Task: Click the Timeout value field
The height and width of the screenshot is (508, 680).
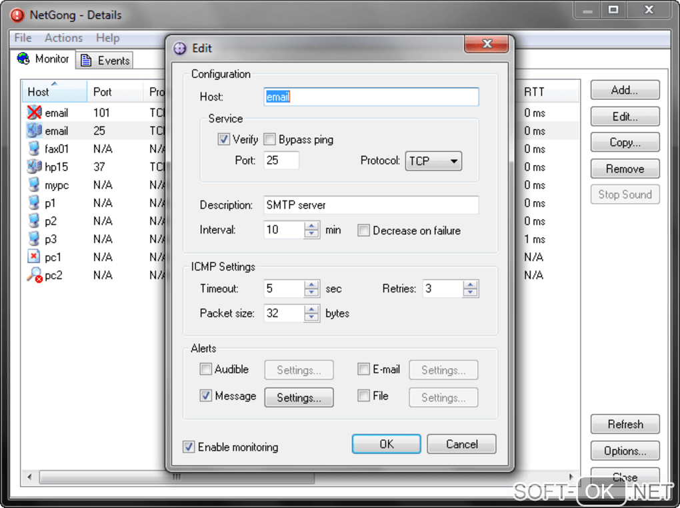Action: pyautogui.click(x=284, y=288)
